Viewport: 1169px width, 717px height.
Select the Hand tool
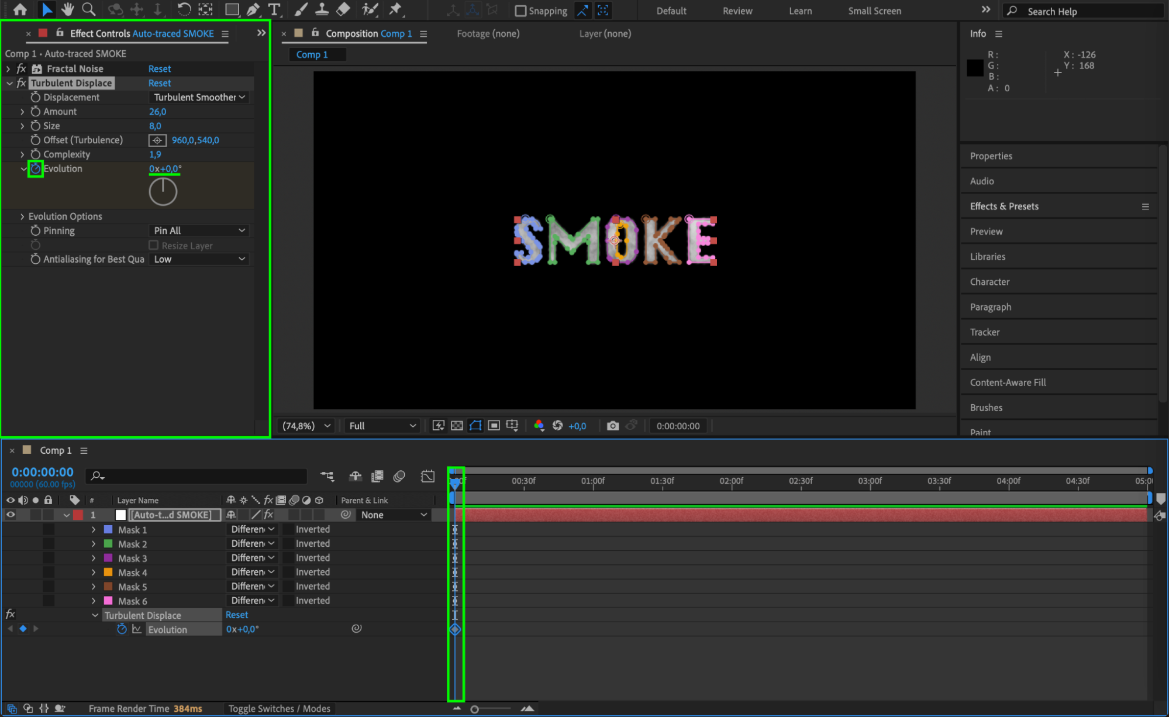click(68, 9)
